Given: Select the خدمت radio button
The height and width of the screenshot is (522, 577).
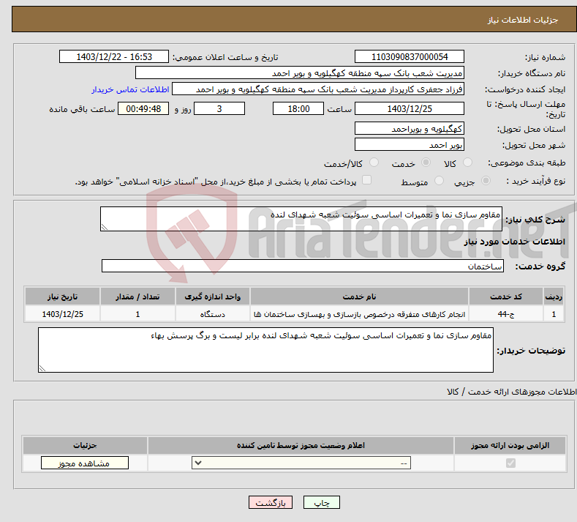Looking at the screenshot, I should tap(426, 163).
